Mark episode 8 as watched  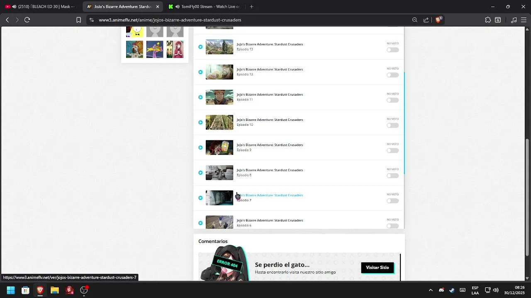coord(392,175)
